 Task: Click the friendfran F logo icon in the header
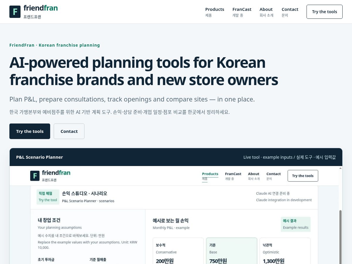point(15,12)
